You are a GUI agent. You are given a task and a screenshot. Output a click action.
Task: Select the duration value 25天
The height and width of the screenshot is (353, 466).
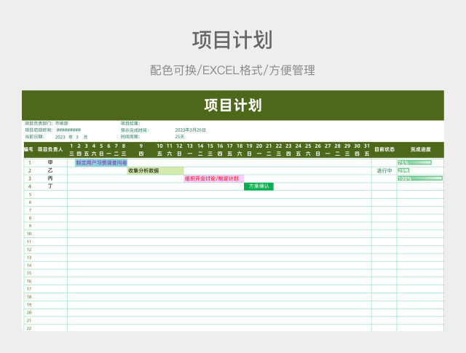click(x=180, y=137)
